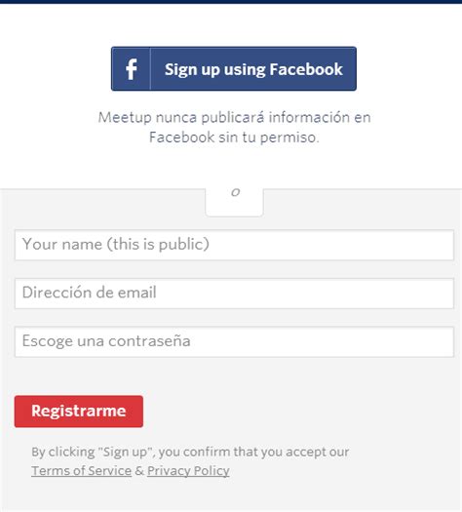462x512 pixels.
Task: Click the "Sign up using Facebook" label text
Action: point(253,69)
